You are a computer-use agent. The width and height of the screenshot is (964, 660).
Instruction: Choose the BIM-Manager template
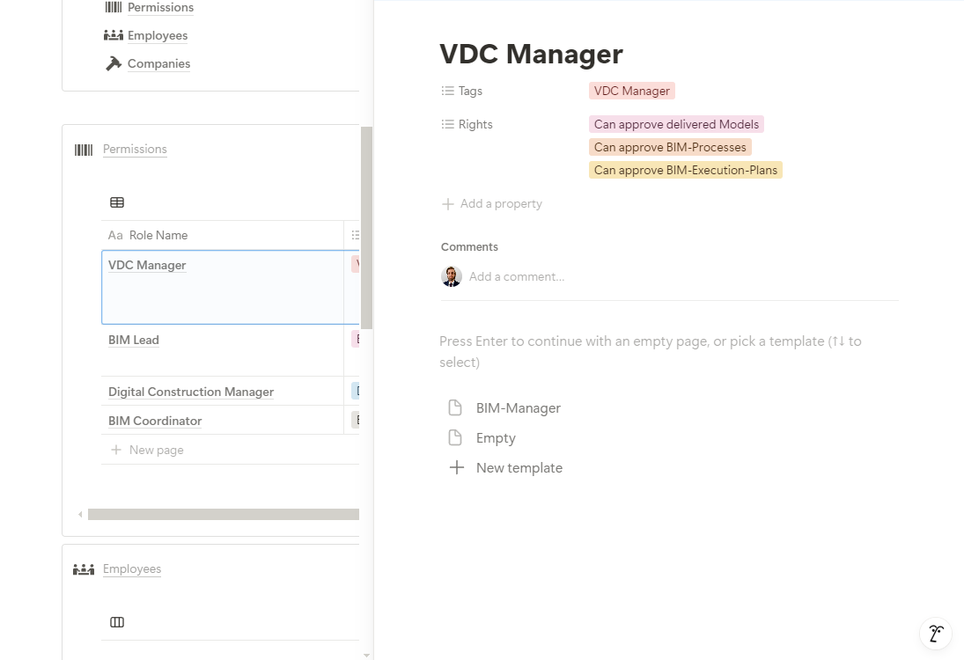(518, 408)
